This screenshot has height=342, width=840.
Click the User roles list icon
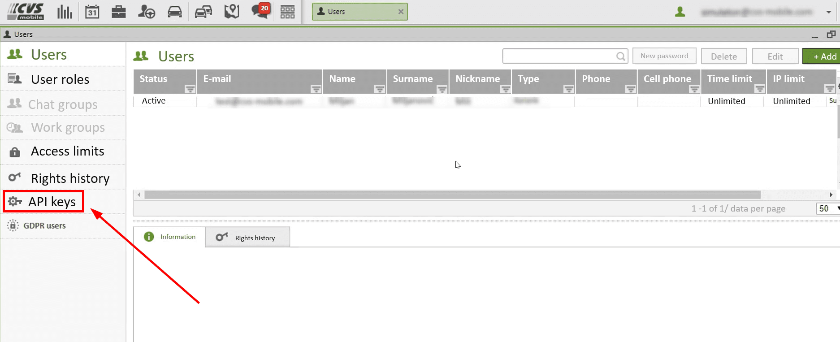[15, 79]
